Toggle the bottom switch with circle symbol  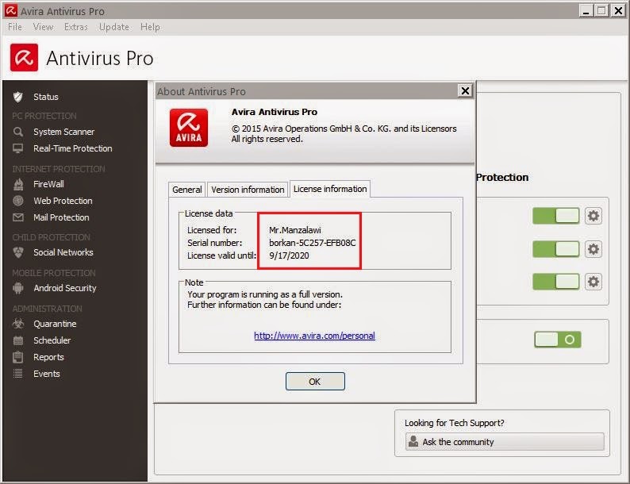pyautogui.click(x=558, y=340)
